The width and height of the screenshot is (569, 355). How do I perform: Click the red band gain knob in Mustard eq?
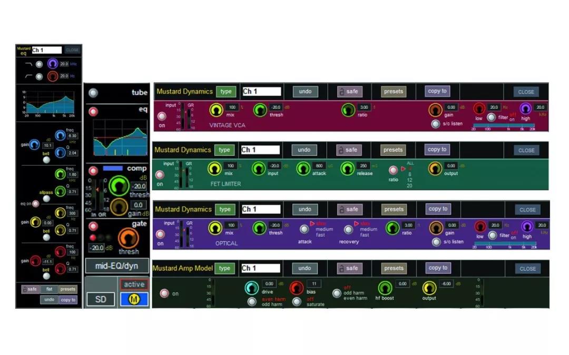35,261
